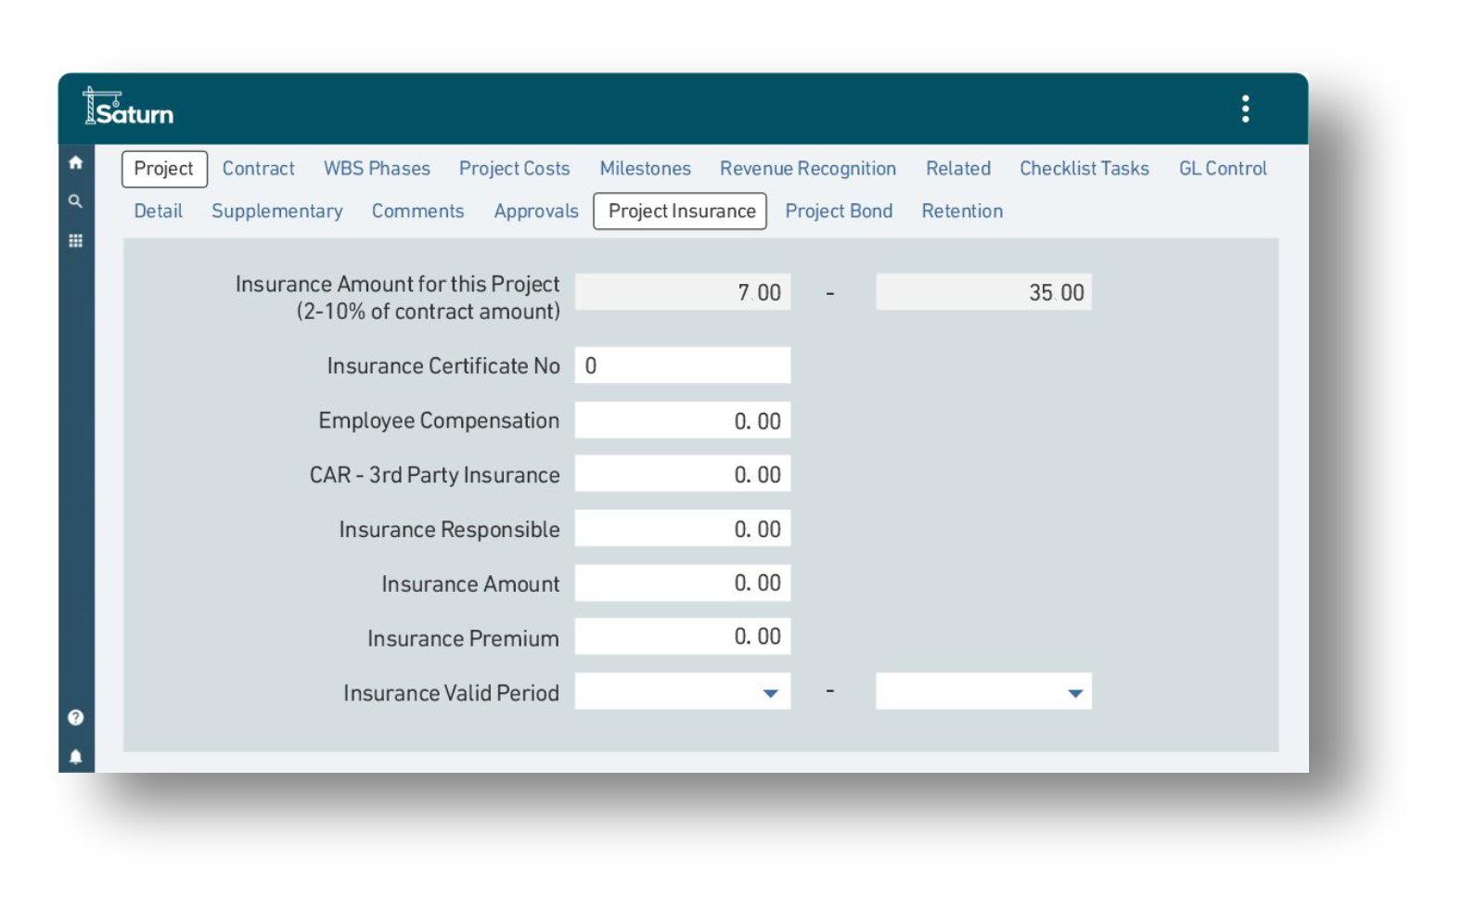The image size is (1462, 911).
Task: Click the Insurance Certificate No field
Action: [683, 366]
